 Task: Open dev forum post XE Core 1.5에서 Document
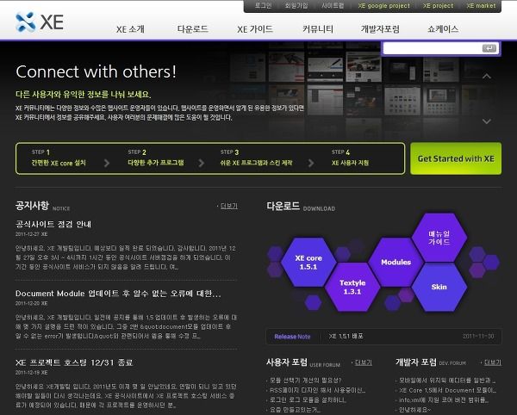(447, 390)
